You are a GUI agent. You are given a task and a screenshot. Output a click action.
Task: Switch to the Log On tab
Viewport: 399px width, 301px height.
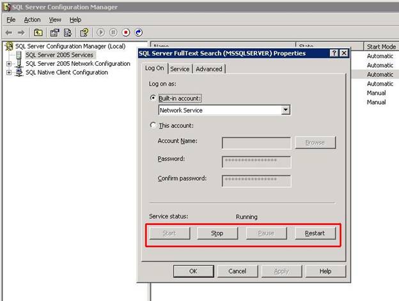coord(155,68)
